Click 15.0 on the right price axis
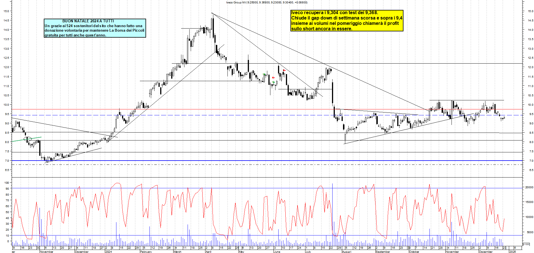The height and width of the screenshot is (253, 534). click(531, 11)
